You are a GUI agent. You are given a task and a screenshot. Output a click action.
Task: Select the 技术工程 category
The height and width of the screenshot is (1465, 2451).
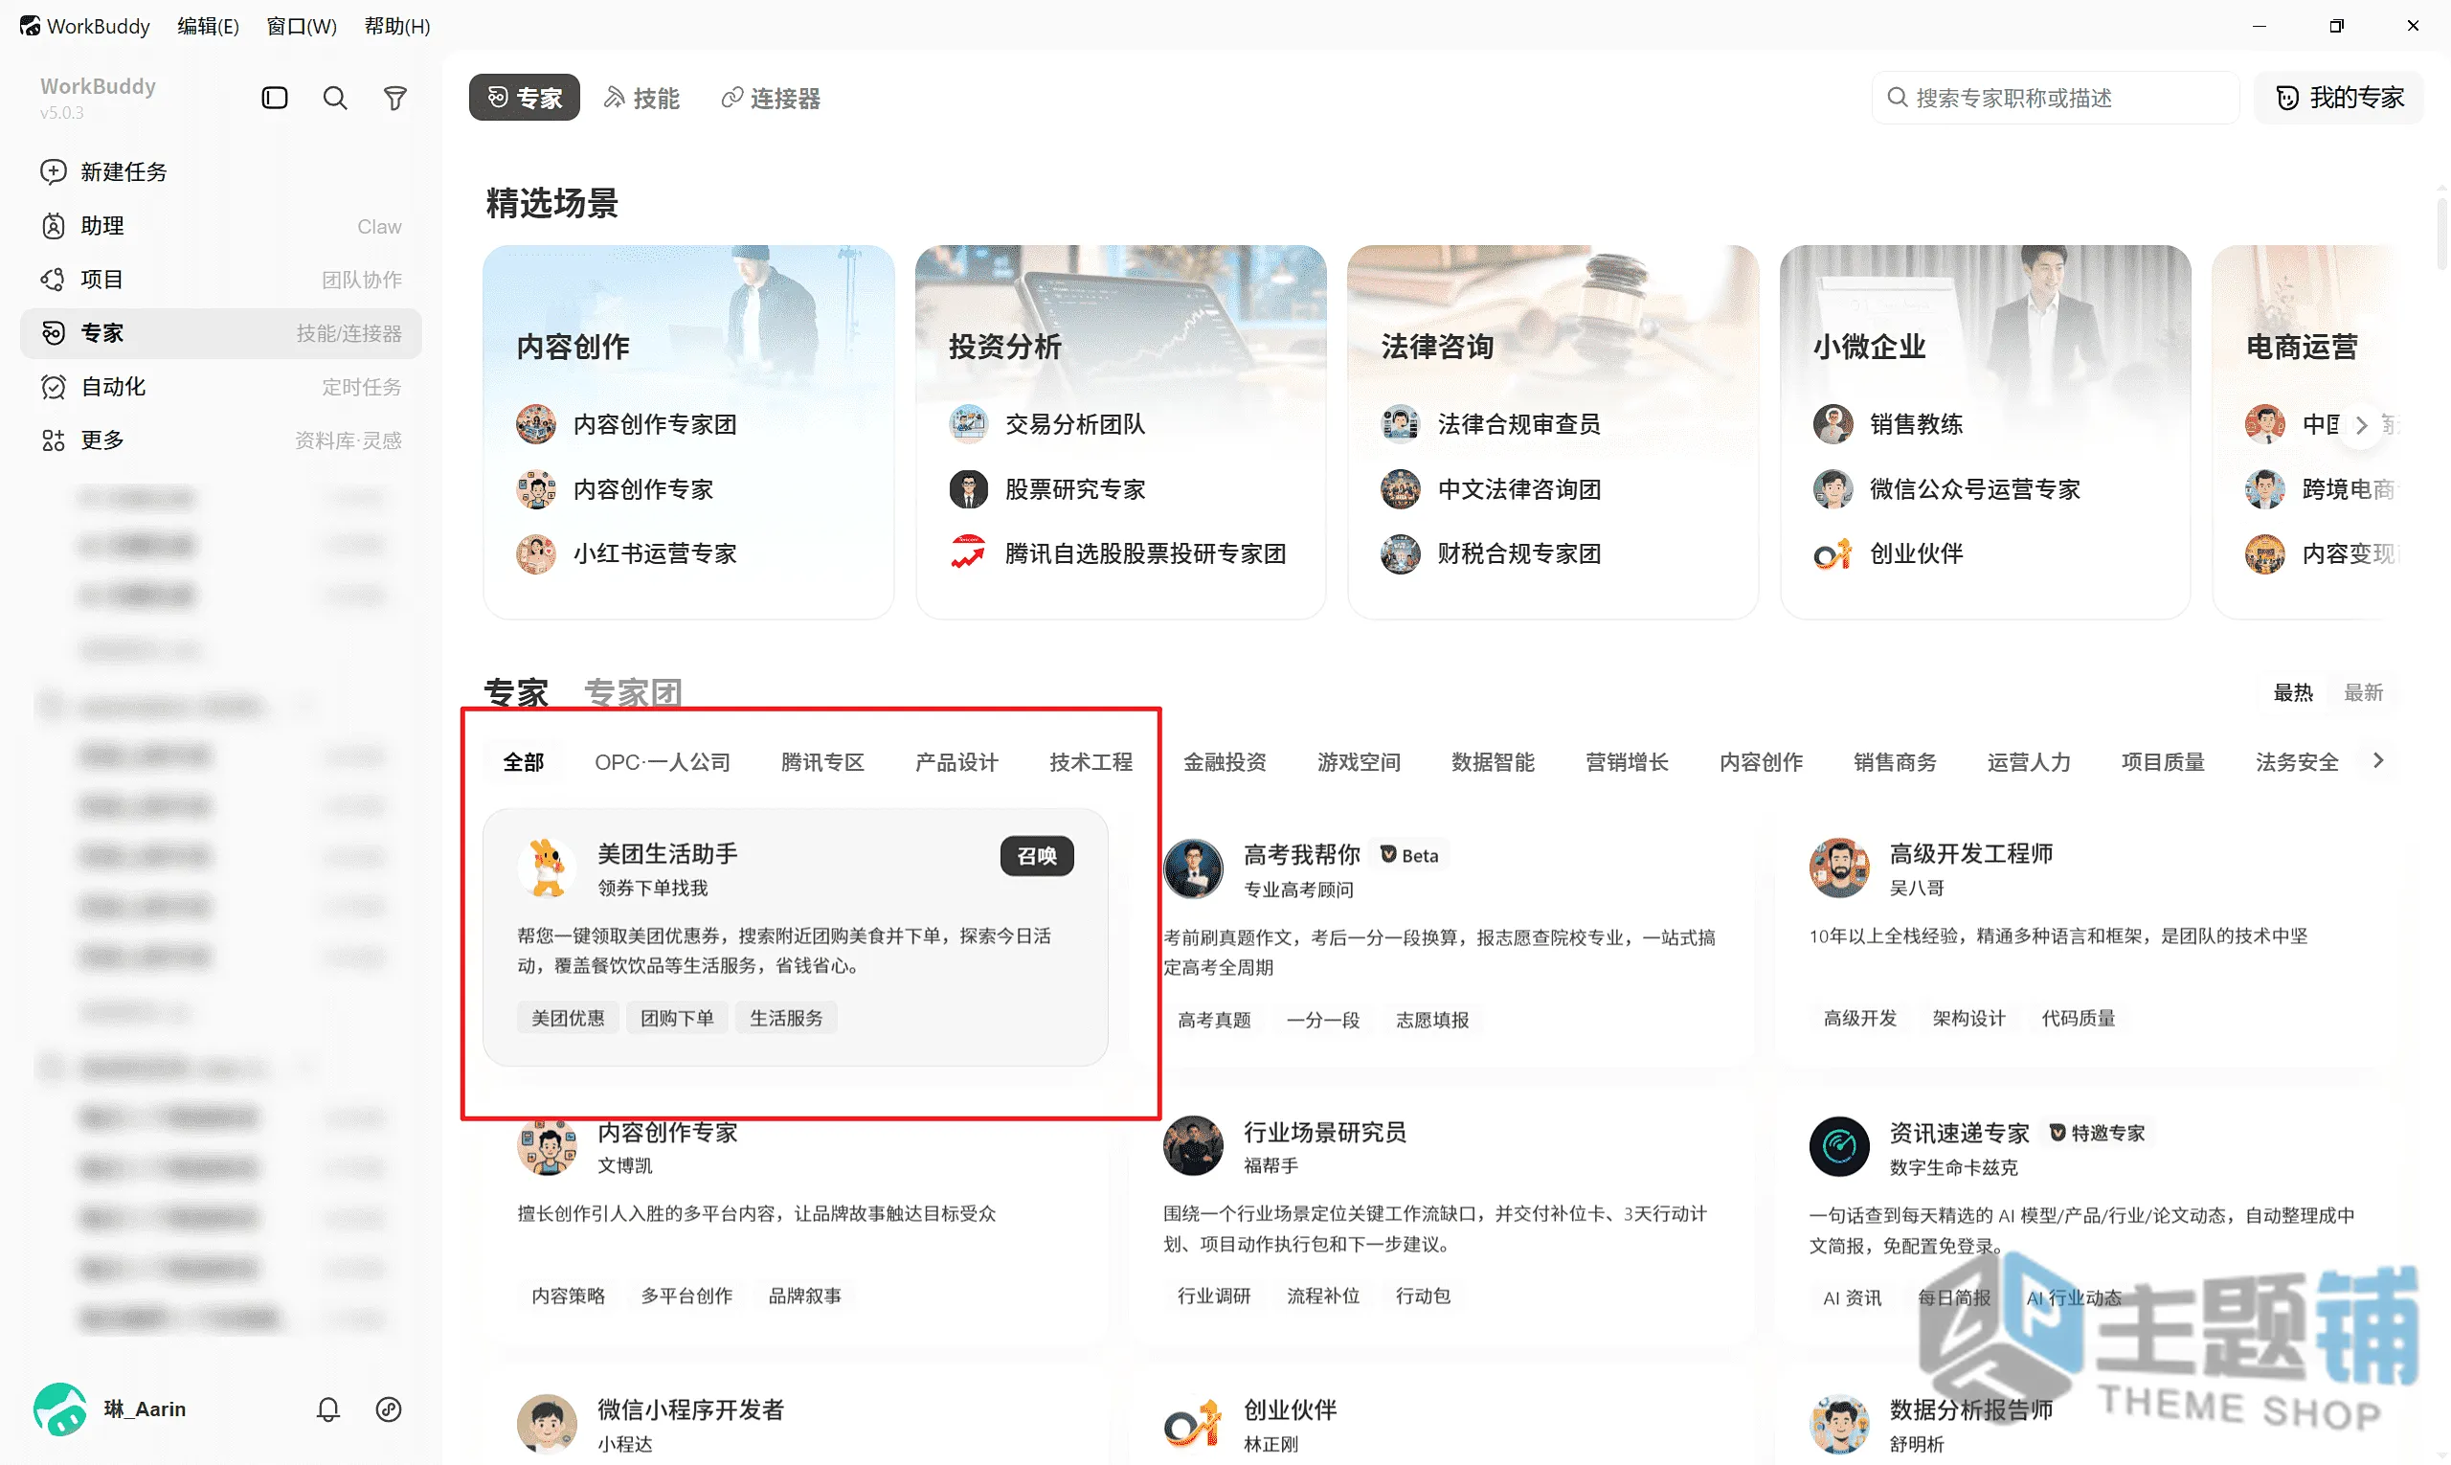[1091, 762]
